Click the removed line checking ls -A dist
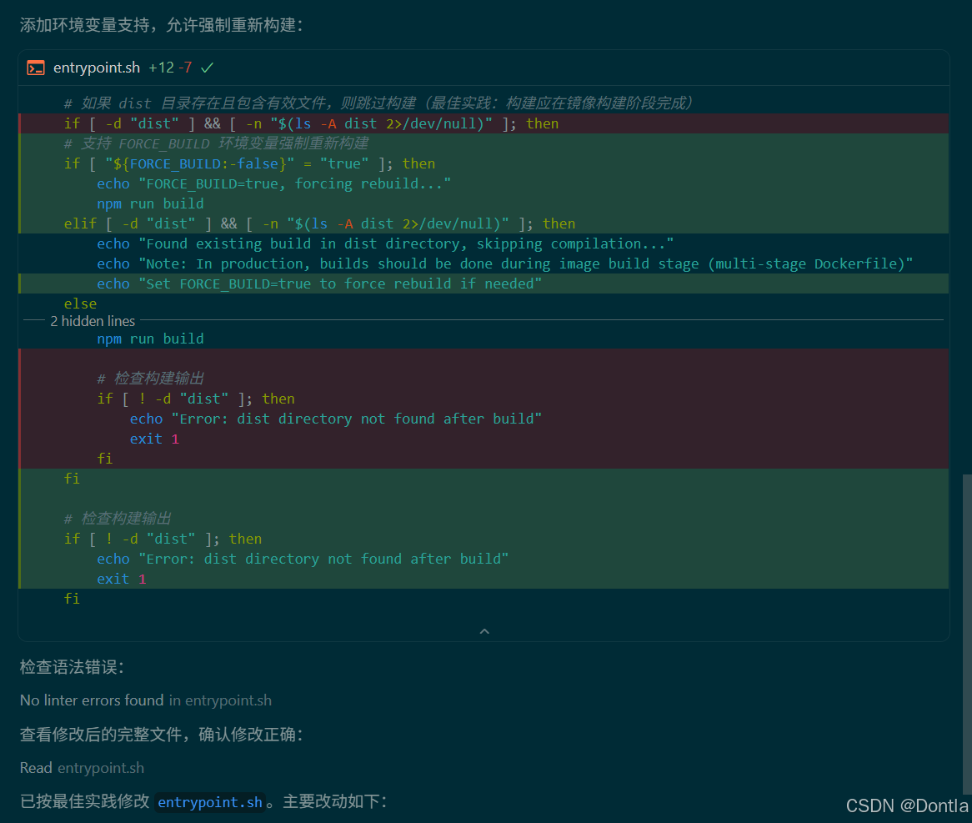Image resolution: width=972 pixels, height=823 pixels. click(x=483, y=123)
